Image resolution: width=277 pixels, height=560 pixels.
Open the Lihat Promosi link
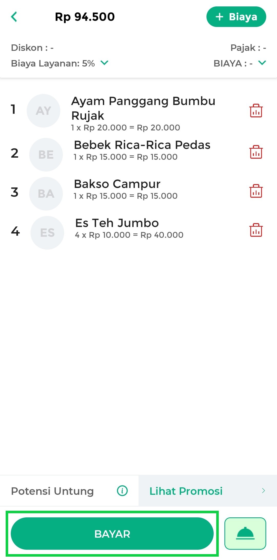(x=186, y=491)
